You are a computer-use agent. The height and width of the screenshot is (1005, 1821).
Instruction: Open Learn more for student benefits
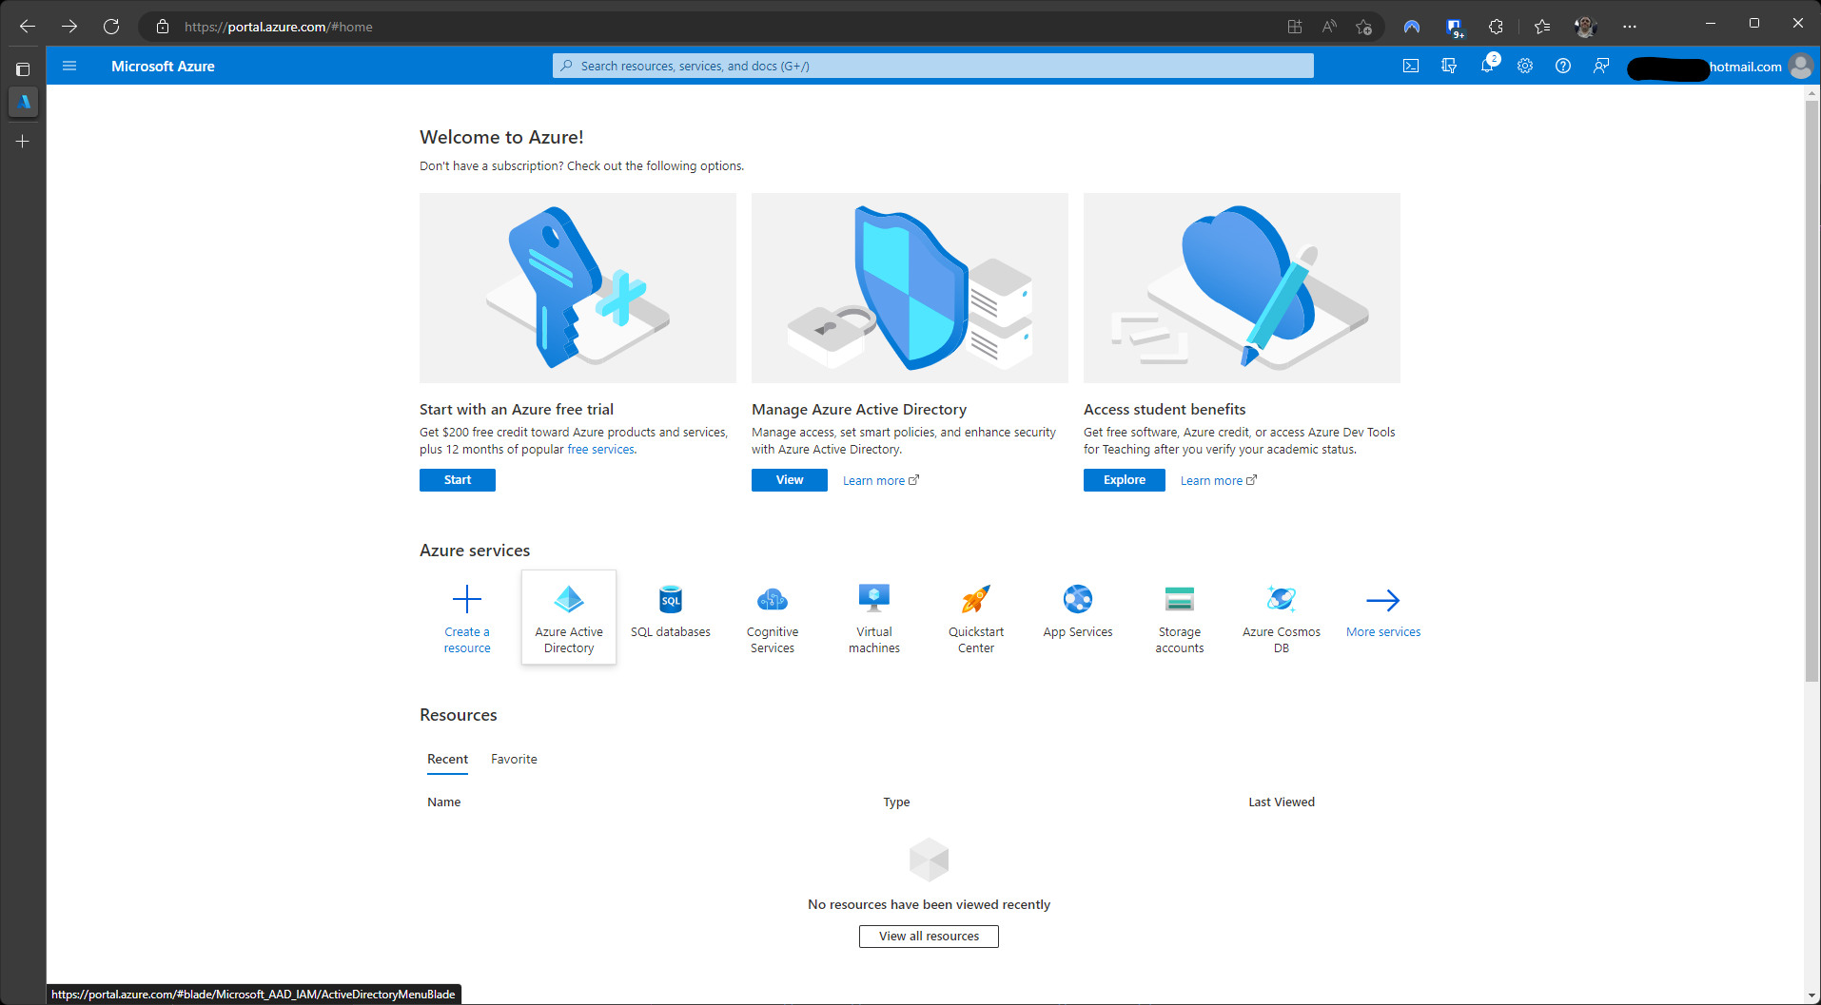coord(1219,481)
